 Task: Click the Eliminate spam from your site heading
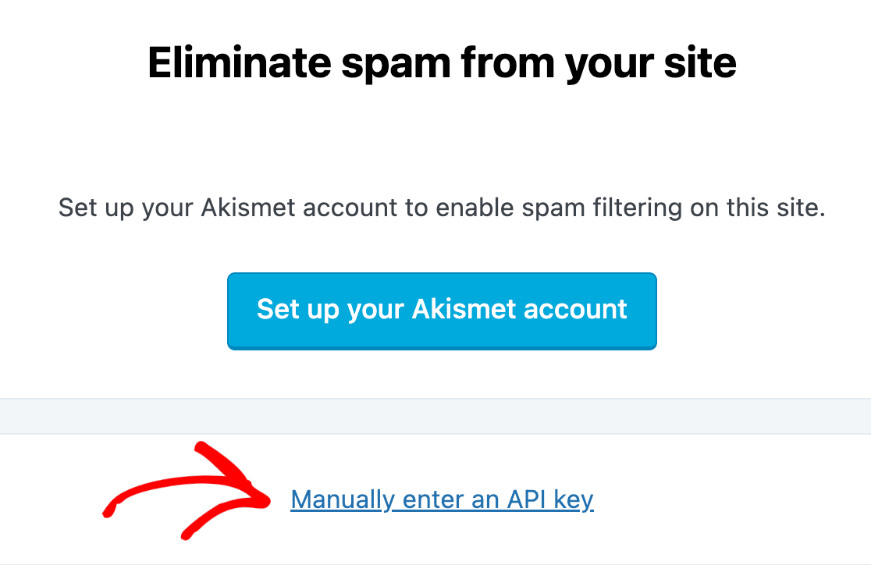(x=442, y=63)
